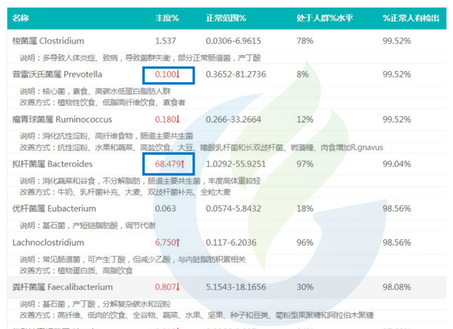Click the 正常范围% column header

pyautogui.click(x=226, y=16)
